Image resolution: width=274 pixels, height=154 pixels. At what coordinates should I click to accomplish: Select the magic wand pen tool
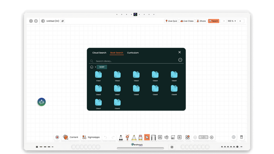pos(127,138)
